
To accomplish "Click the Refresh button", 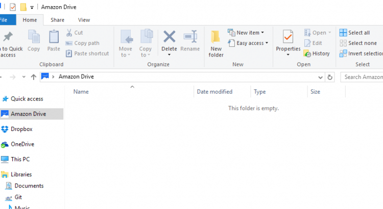I will click(330, 77).
